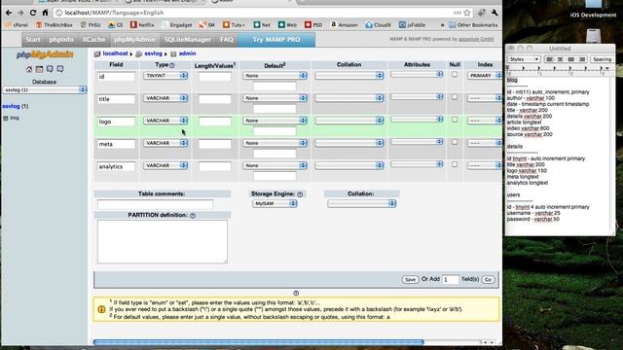Open Styles dropdown in Untitled window
Screen dimensions: 623x350
(x=524, y=59)
